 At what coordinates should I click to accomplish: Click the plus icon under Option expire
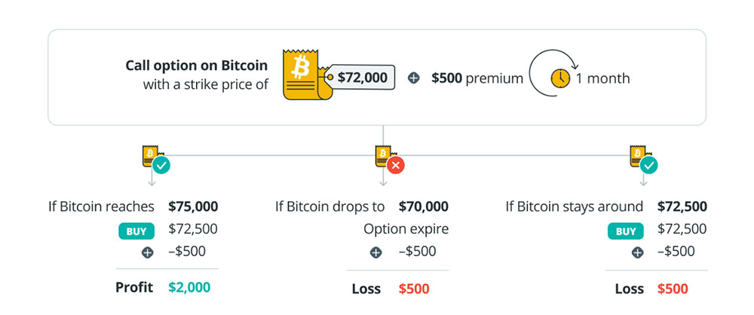point(375,252)
